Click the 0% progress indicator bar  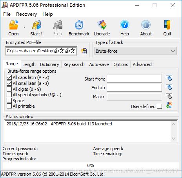click(x=91, y=165)
